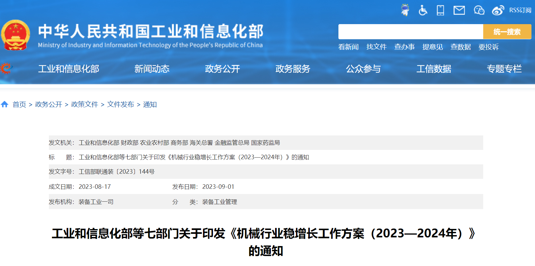Click the 找文件 quick link

click(x=376, y=47)
